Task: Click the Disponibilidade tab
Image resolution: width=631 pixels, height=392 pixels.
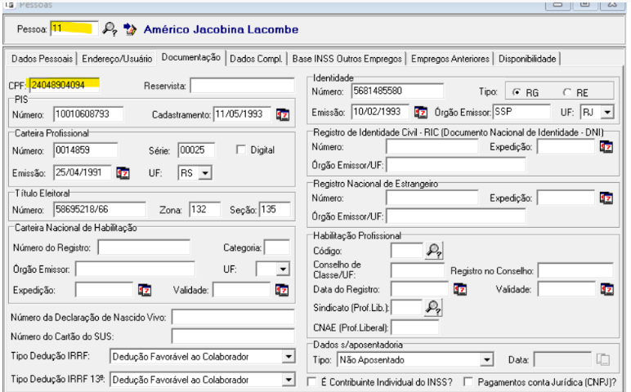Action: pyautogui.click(x=527, y=59)
